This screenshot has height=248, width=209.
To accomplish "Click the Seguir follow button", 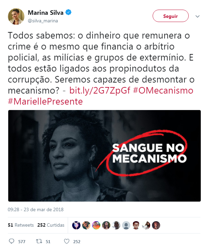I will [x=170, y=16].
